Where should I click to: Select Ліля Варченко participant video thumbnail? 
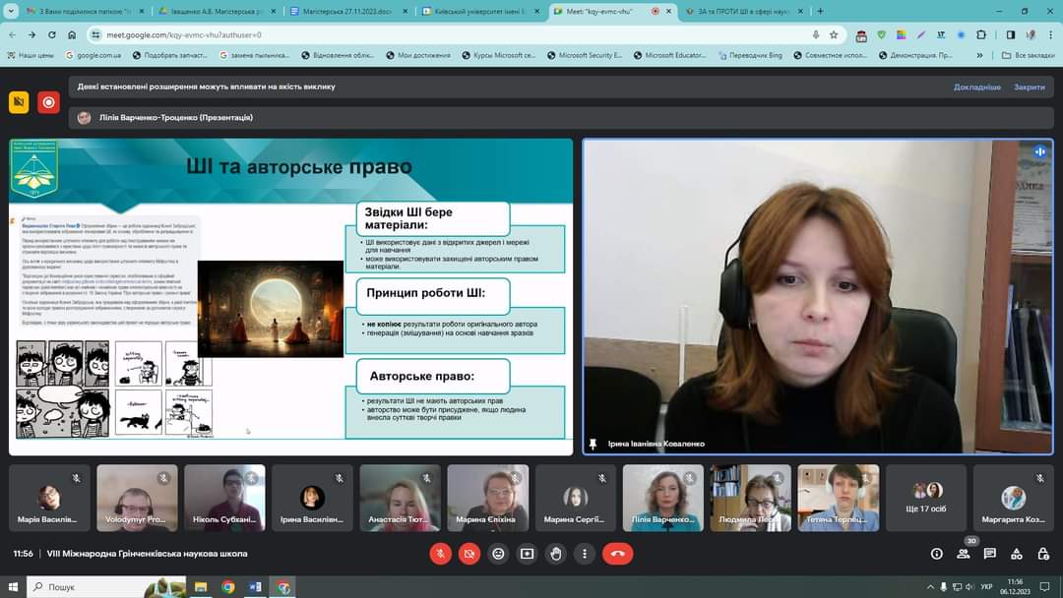click(x=662, y=498)
